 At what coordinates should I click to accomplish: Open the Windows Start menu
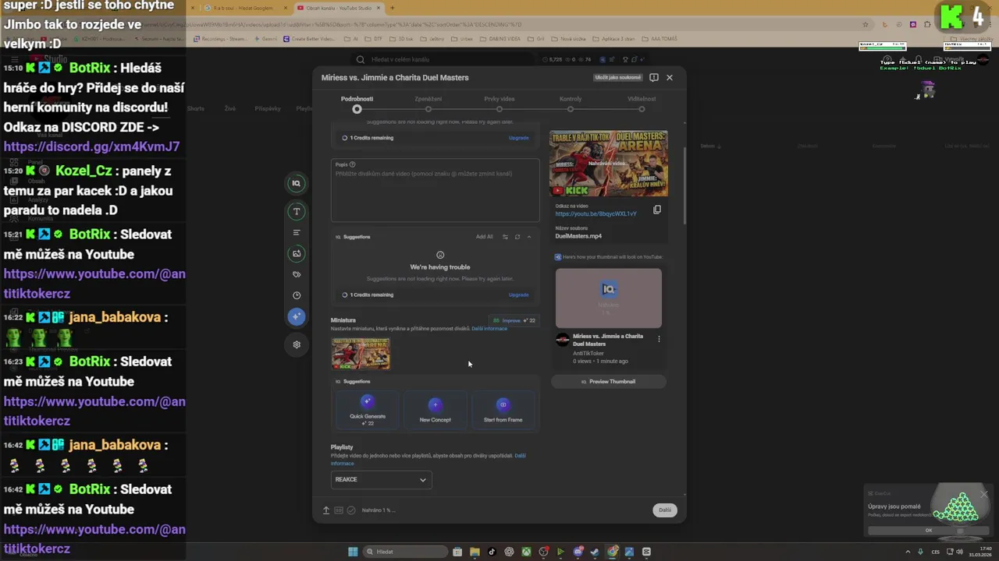[353, 552]
